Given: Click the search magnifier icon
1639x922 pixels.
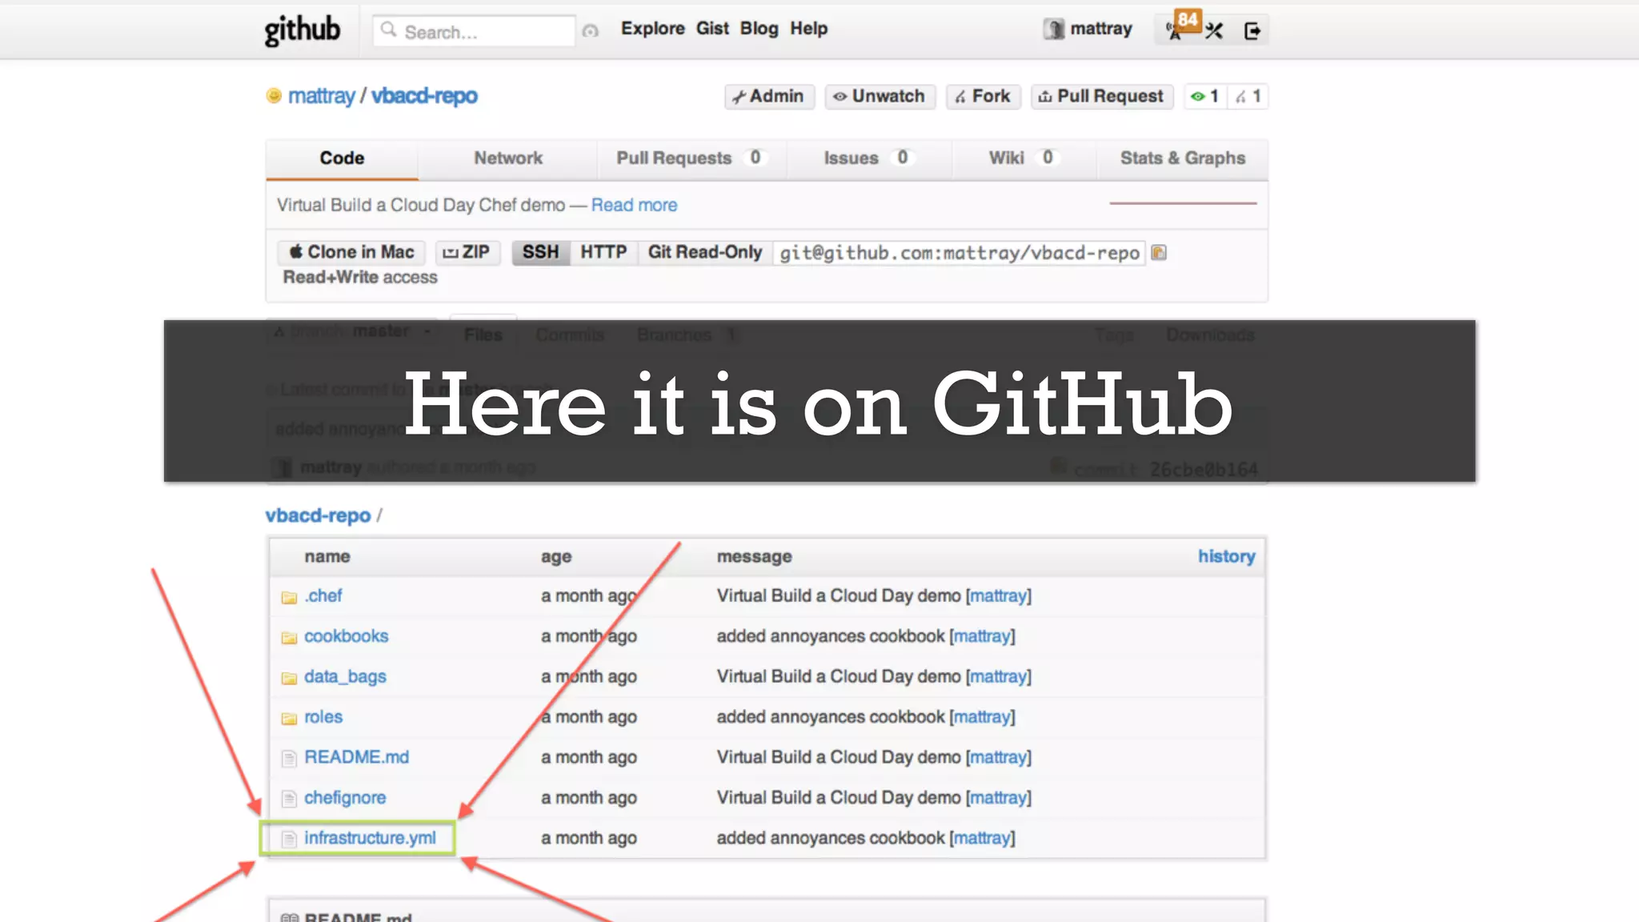Looking at the screenshot, I should (x=389, y=30).
